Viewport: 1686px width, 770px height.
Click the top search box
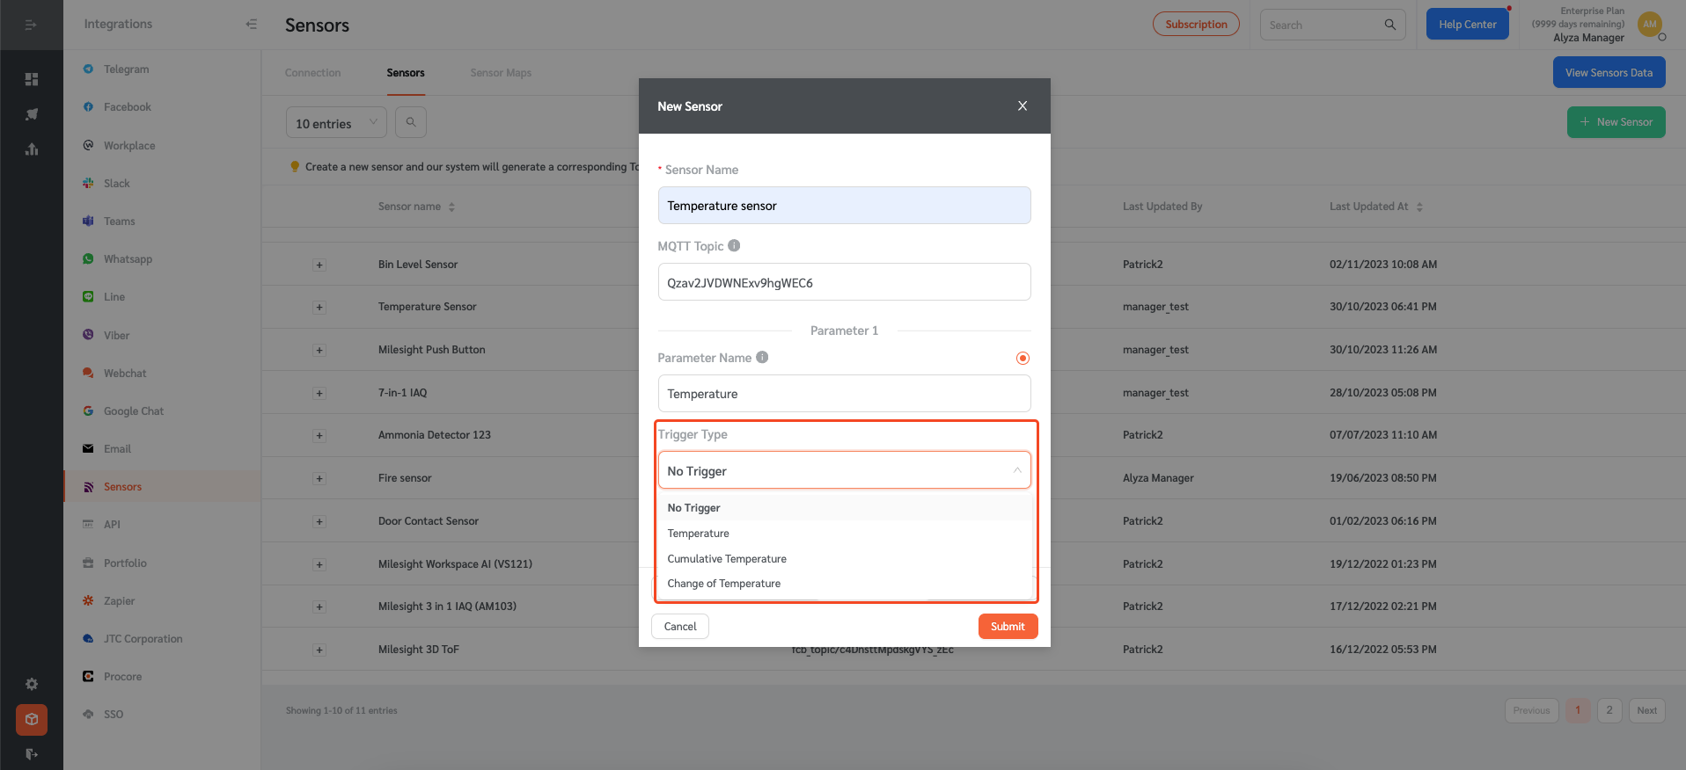(x=1332, y=25)
